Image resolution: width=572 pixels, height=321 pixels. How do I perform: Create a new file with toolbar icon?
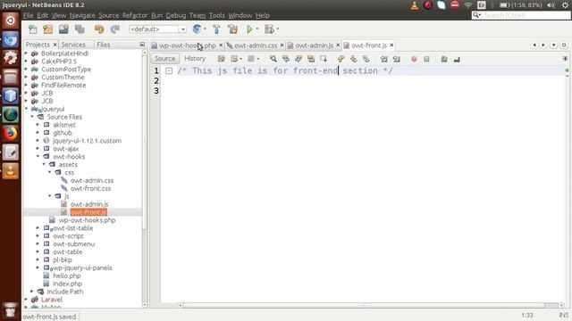[33, 29]
